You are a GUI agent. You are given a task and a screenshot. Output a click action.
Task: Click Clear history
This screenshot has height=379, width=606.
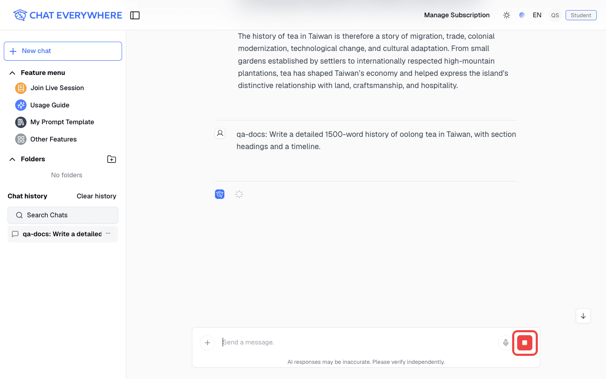96,196
